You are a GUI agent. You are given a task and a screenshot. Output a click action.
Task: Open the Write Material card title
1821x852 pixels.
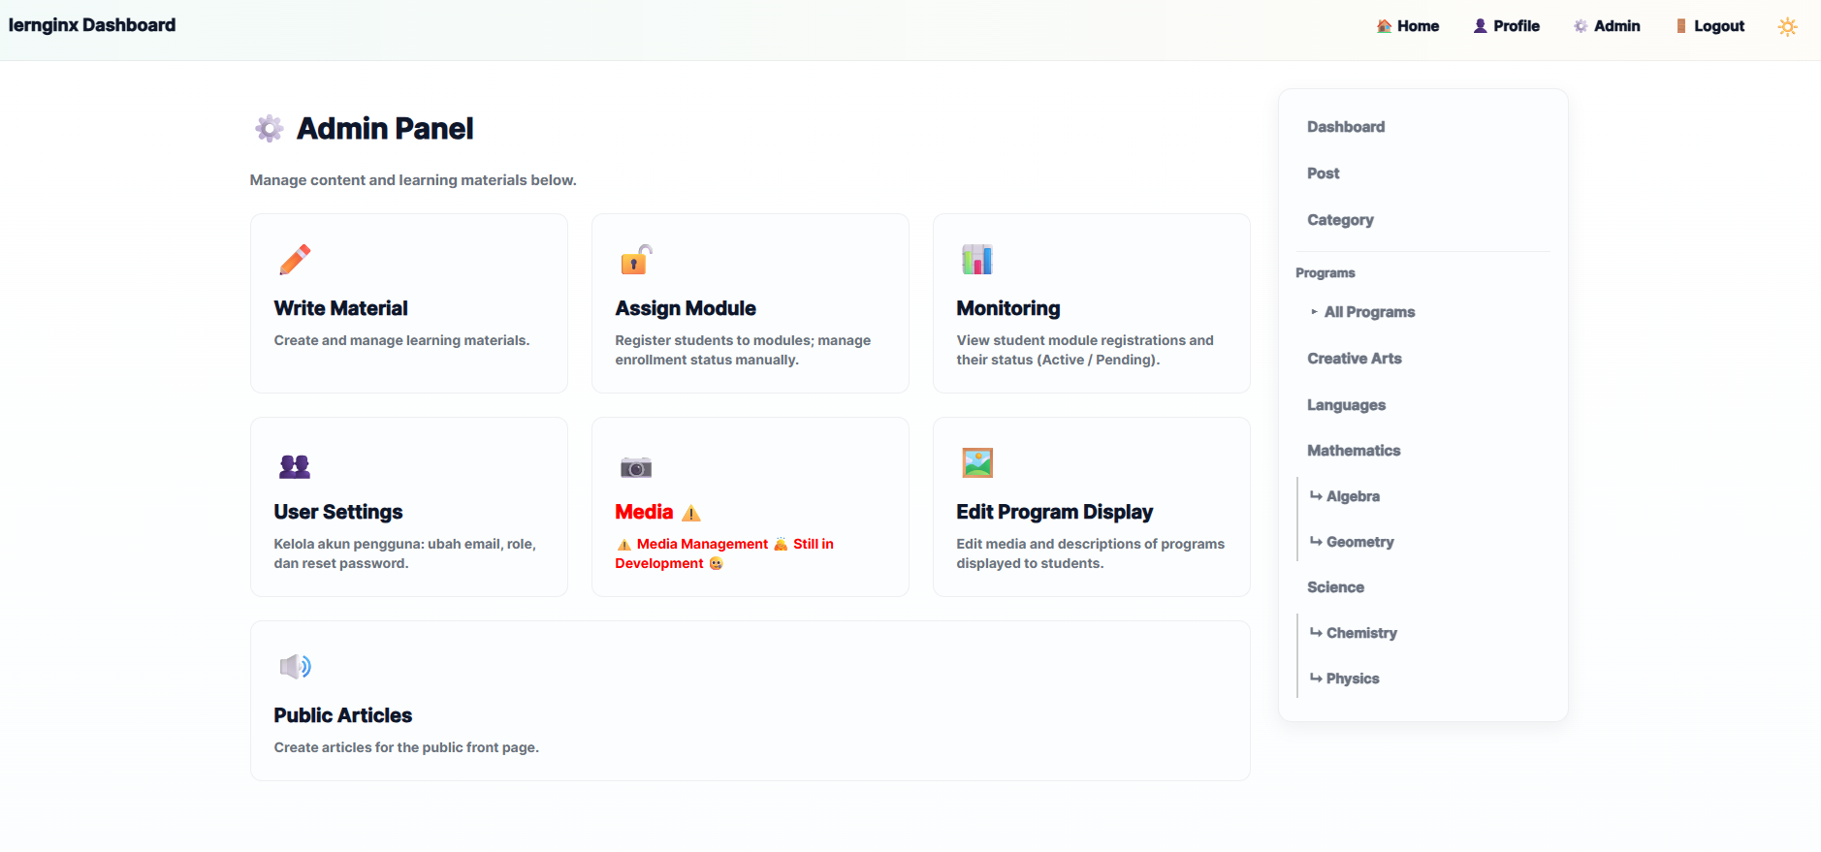click(340, 308)
